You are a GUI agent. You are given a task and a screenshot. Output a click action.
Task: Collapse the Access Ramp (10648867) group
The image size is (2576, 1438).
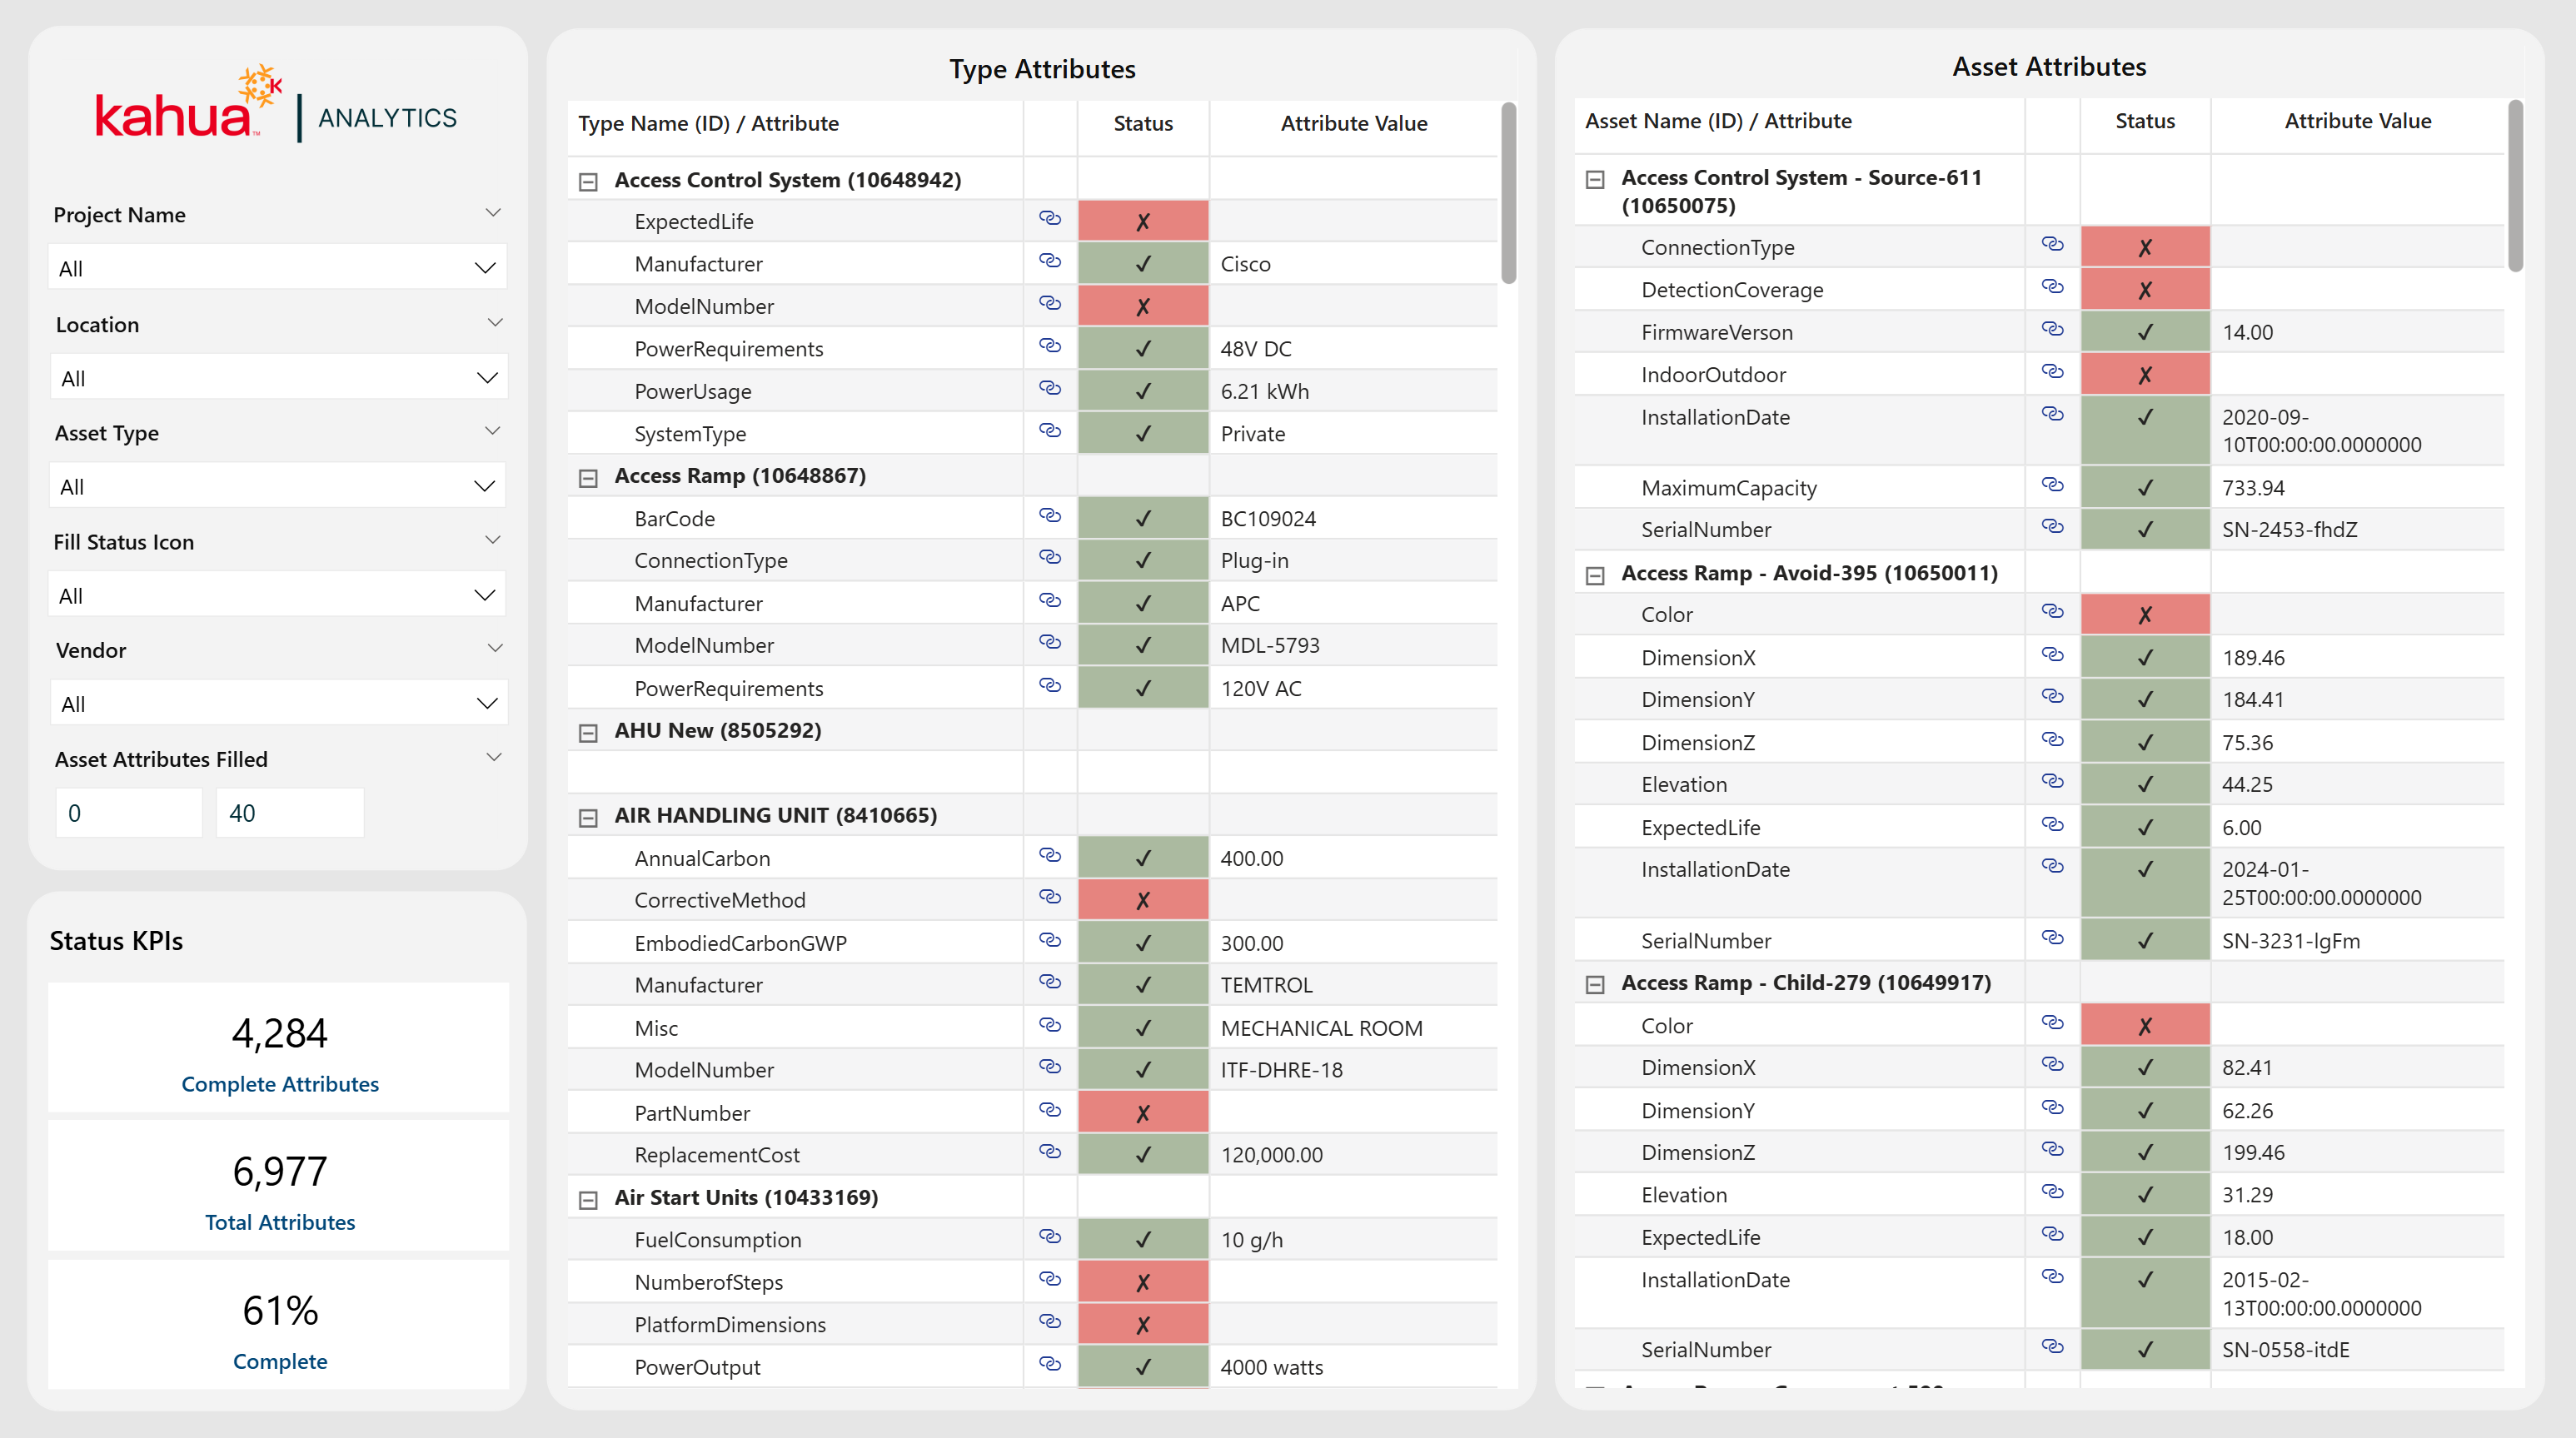pos(588,478)
